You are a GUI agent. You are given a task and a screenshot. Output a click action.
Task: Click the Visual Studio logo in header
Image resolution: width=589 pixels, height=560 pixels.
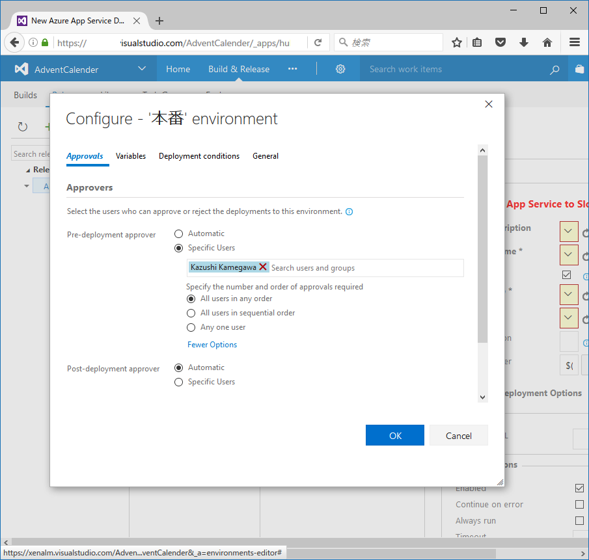point(21,69)
